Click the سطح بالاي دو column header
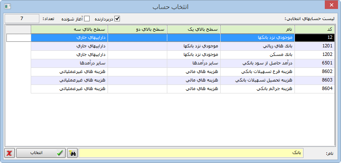Screen dimensions: 341x163 pyautogui.click(x=137, y=29)
